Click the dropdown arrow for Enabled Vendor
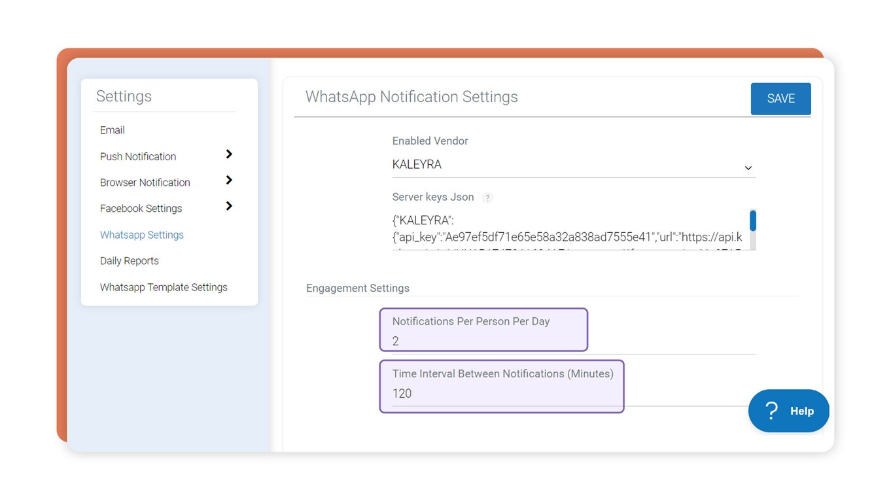The width and height of the screenshot is (891, 501). [748, 168]
